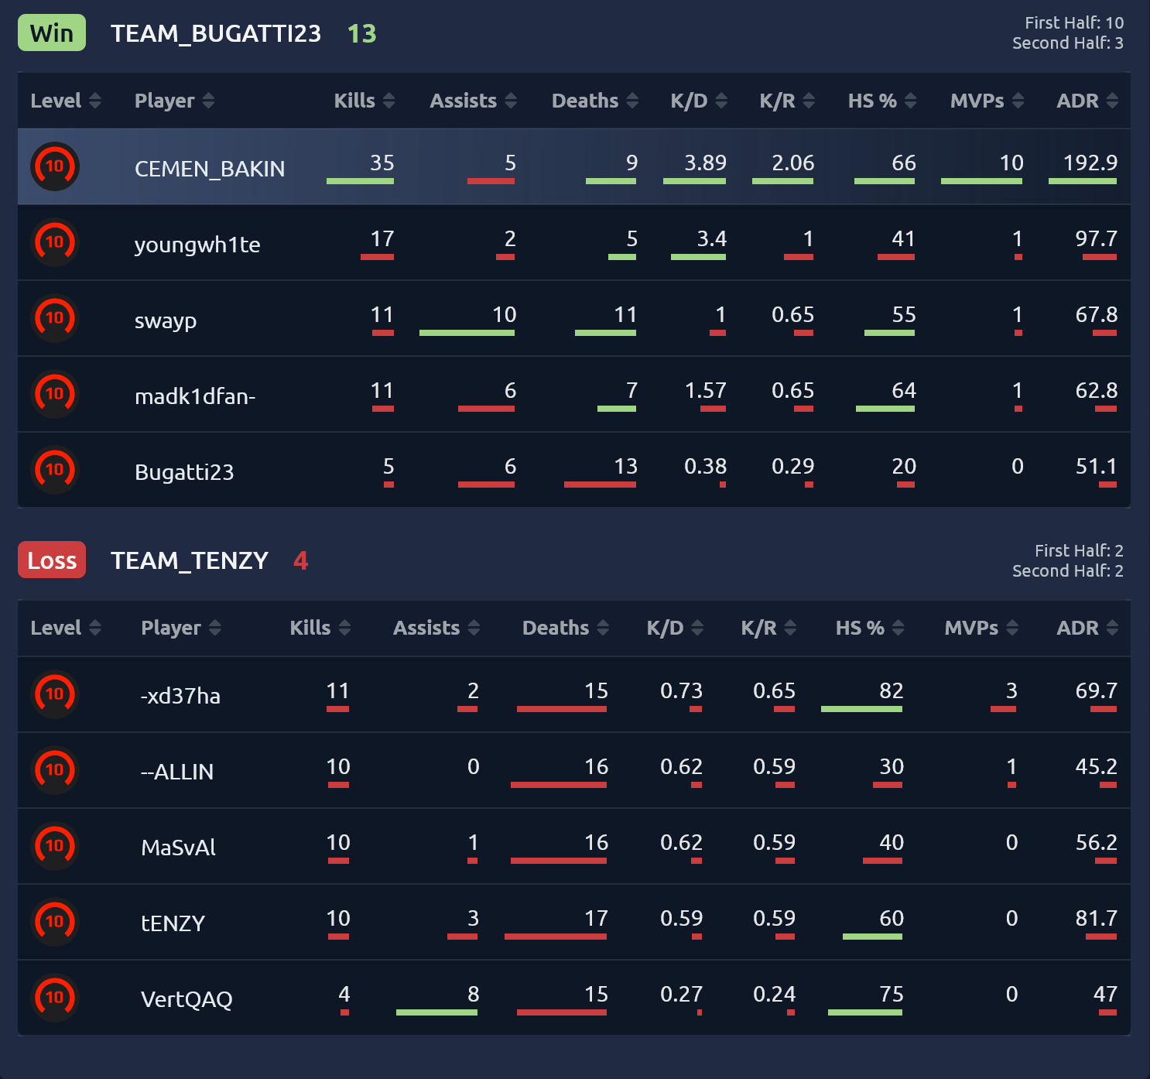Open -xd37ha player profile

coord(180,696)
